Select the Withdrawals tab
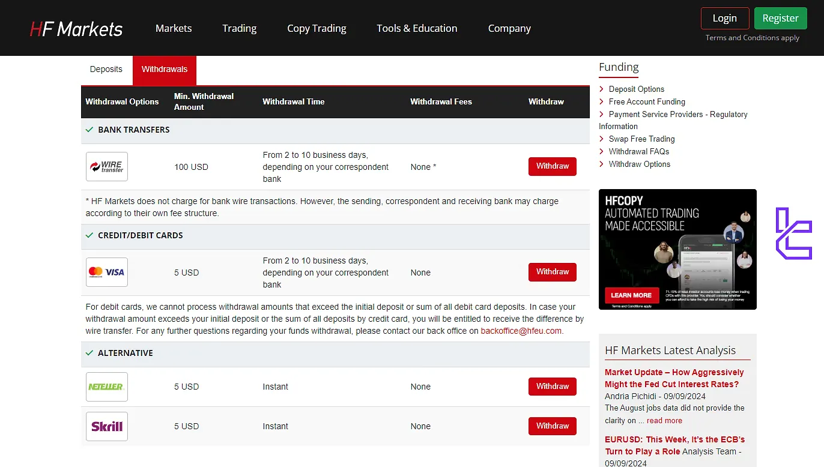Image resolution: width=824 pixels, height=467 pixels. [165, 70]
